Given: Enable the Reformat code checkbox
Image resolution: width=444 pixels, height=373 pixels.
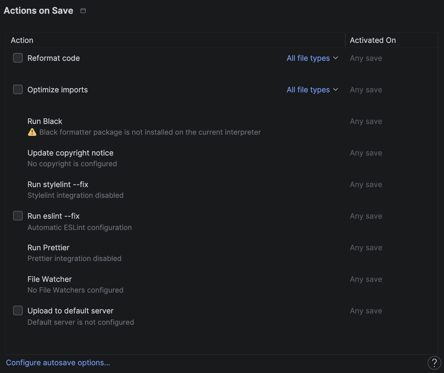Looking at the screenshot, I should tap(18, 58).
